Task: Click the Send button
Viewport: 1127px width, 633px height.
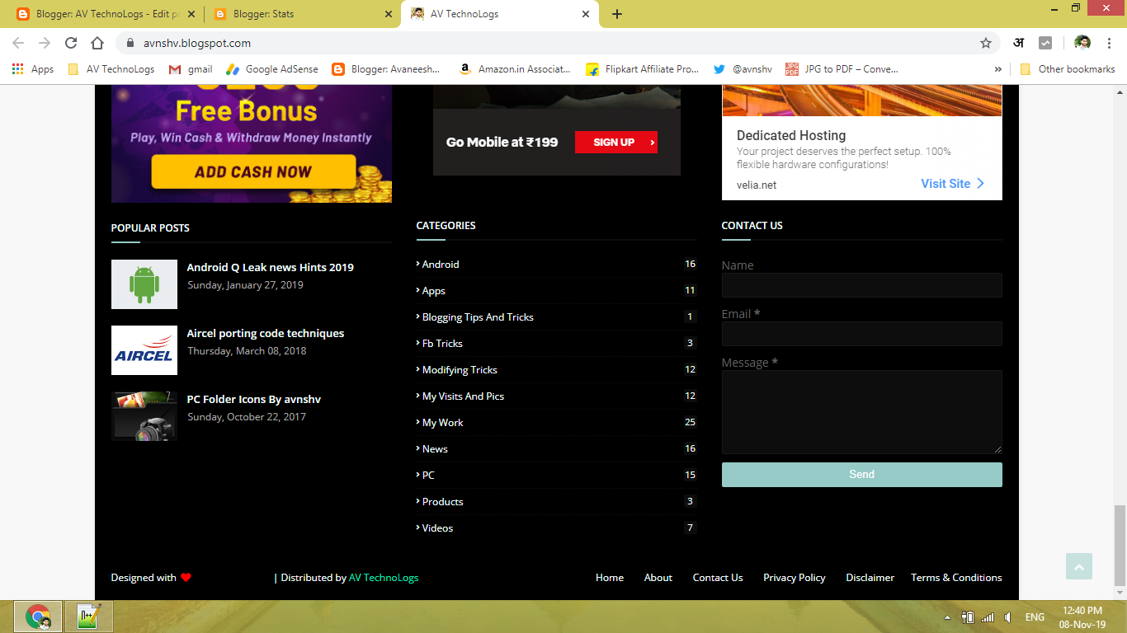Action: pos(861,475)
